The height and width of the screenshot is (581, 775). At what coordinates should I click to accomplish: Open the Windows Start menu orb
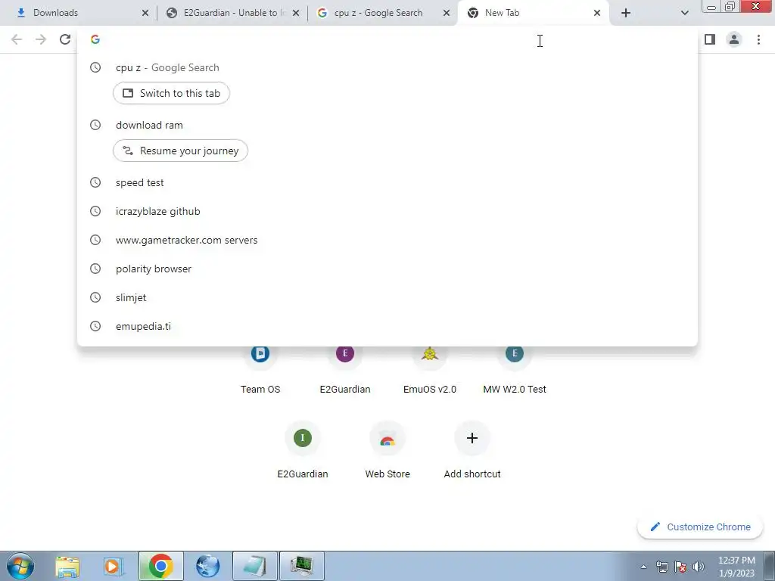(20, 566)
